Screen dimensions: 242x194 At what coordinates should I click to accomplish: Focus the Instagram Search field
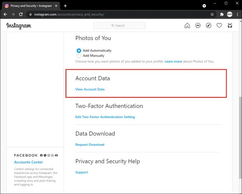click(x=119, y=26)
